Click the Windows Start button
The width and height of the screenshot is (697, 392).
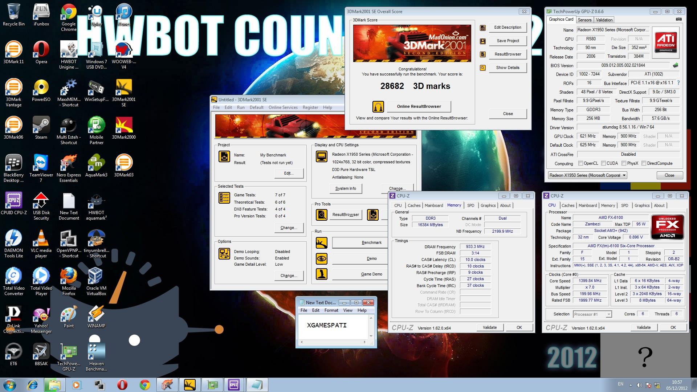(10, 385)
